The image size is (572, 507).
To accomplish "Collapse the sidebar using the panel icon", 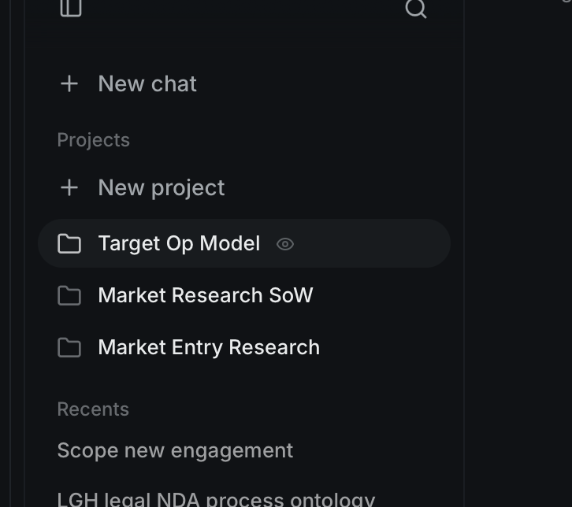I will click(x=70, y=7).
